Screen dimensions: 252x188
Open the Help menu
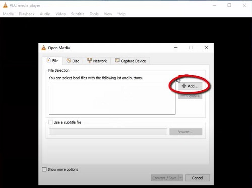121,14
